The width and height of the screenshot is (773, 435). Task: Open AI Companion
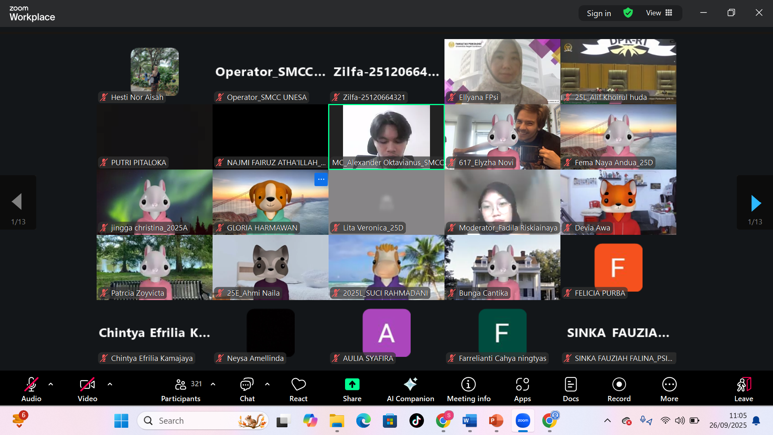[410, 389]
